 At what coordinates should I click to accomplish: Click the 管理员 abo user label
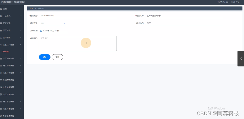click(x=223, y=2)
